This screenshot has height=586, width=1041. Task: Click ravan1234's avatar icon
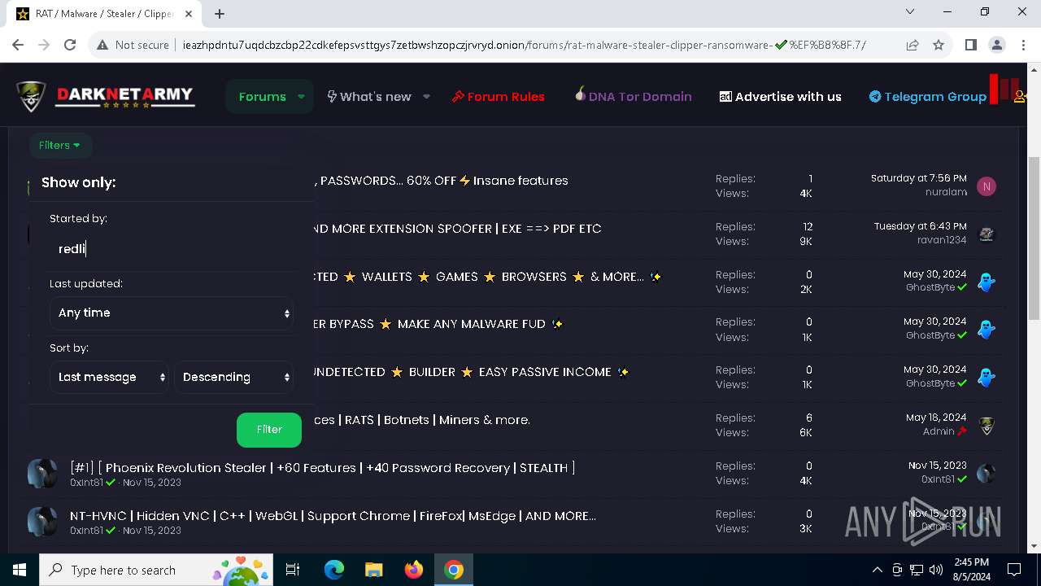(x=987, y=234)
